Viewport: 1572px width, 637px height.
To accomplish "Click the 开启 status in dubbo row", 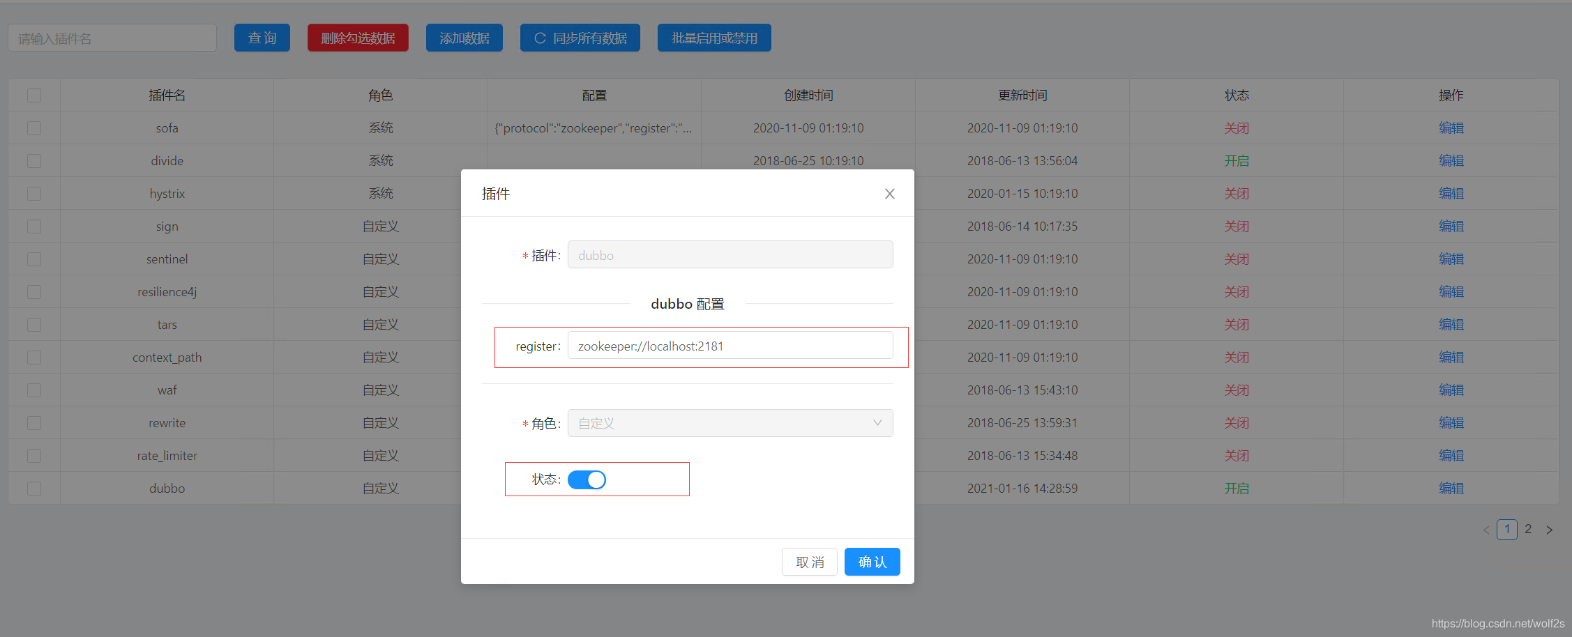I will (1237, 488).
